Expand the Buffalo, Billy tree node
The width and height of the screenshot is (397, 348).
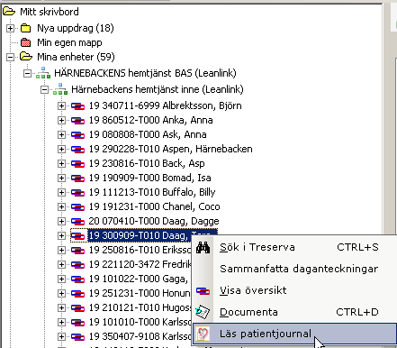point(61,192)
